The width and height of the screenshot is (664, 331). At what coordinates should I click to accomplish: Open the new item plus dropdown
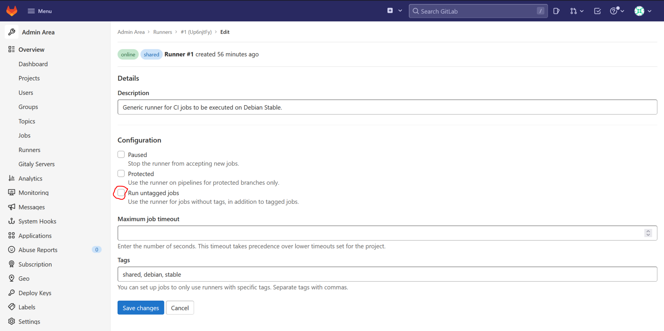click(x=394, y=10)
